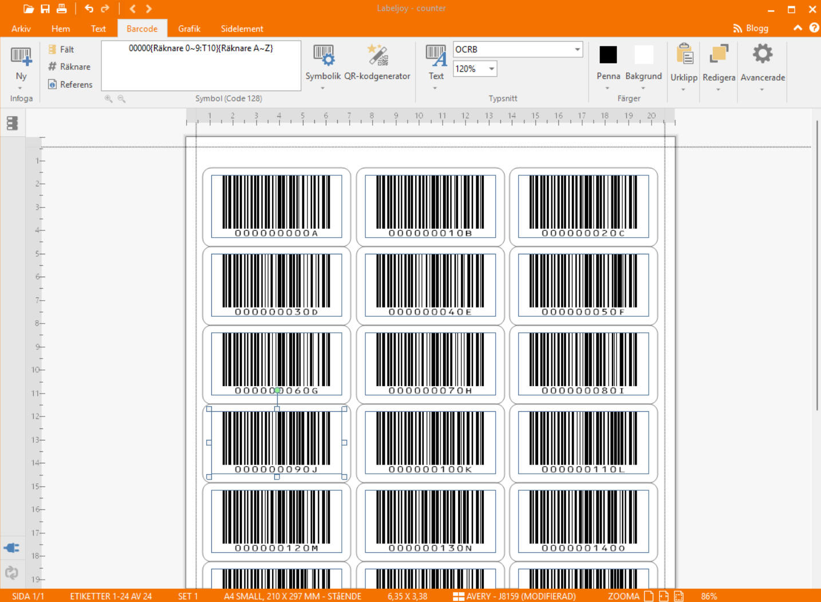Click the Ny barcode insert icon
821x602 pixels.
[21, 57]
